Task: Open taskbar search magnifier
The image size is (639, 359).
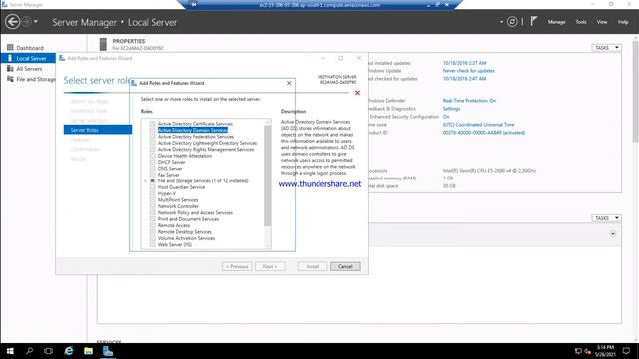Action: pyautogui.click(x=29, y=351)
